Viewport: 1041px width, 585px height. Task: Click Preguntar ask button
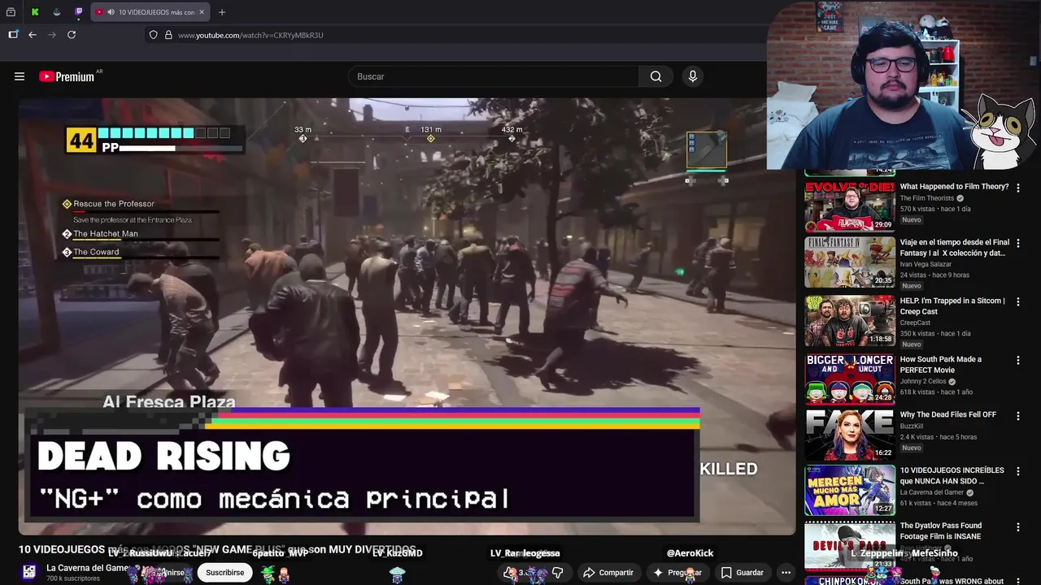tap(677, 573)
